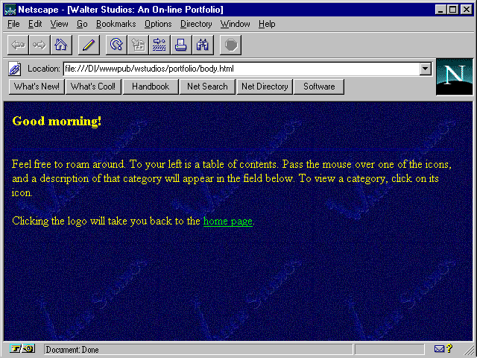477x358 pixels.
Task: Click inside the Location URL field
Action: [241, 69]
